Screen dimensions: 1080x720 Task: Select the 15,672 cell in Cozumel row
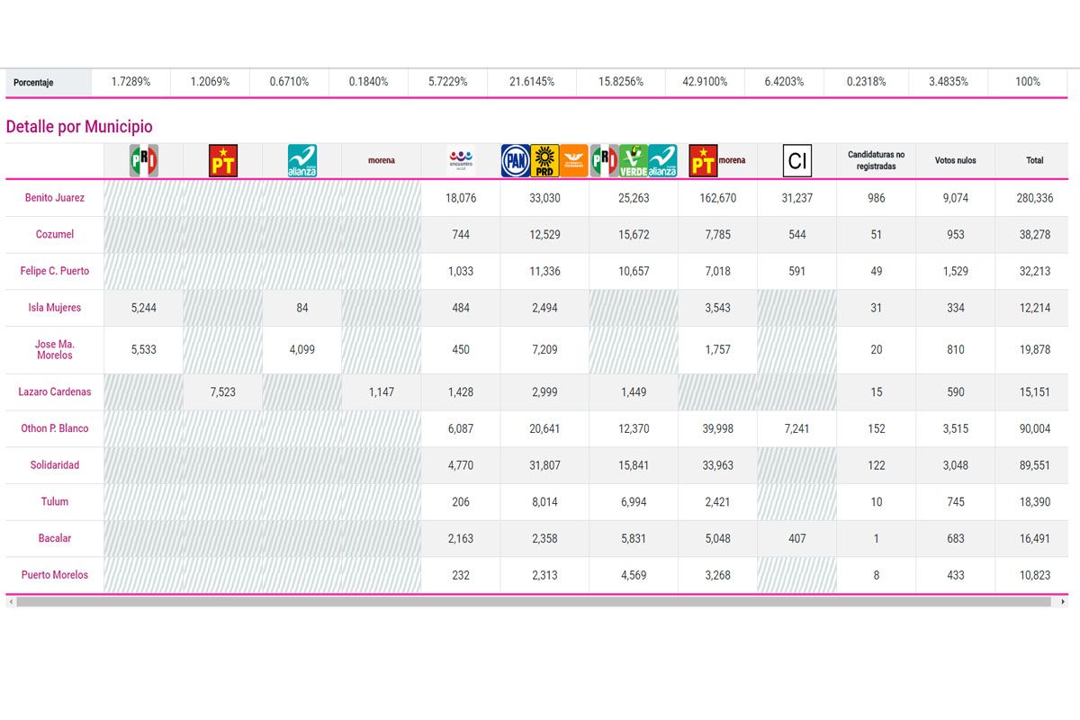(634, 235)
